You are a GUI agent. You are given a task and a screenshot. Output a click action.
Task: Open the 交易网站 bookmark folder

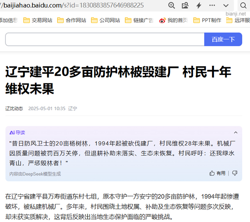(38, 20)
